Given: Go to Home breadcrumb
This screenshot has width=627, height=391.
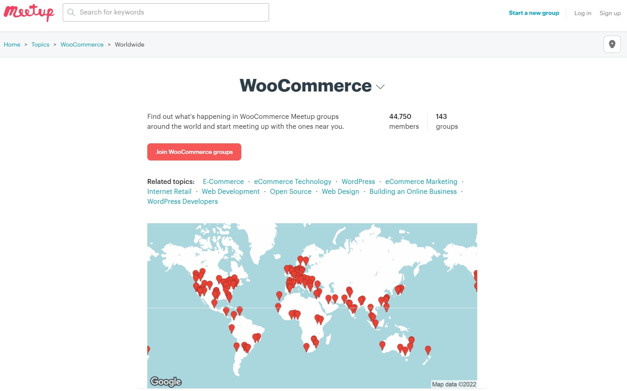Looking at the screenshot, I should (x=12, y=45).
